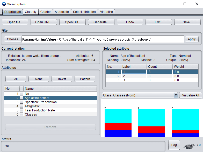Select the attribute row named No
Screen dimensions: 203x152
pyautogui.click(x=50, y=94)
